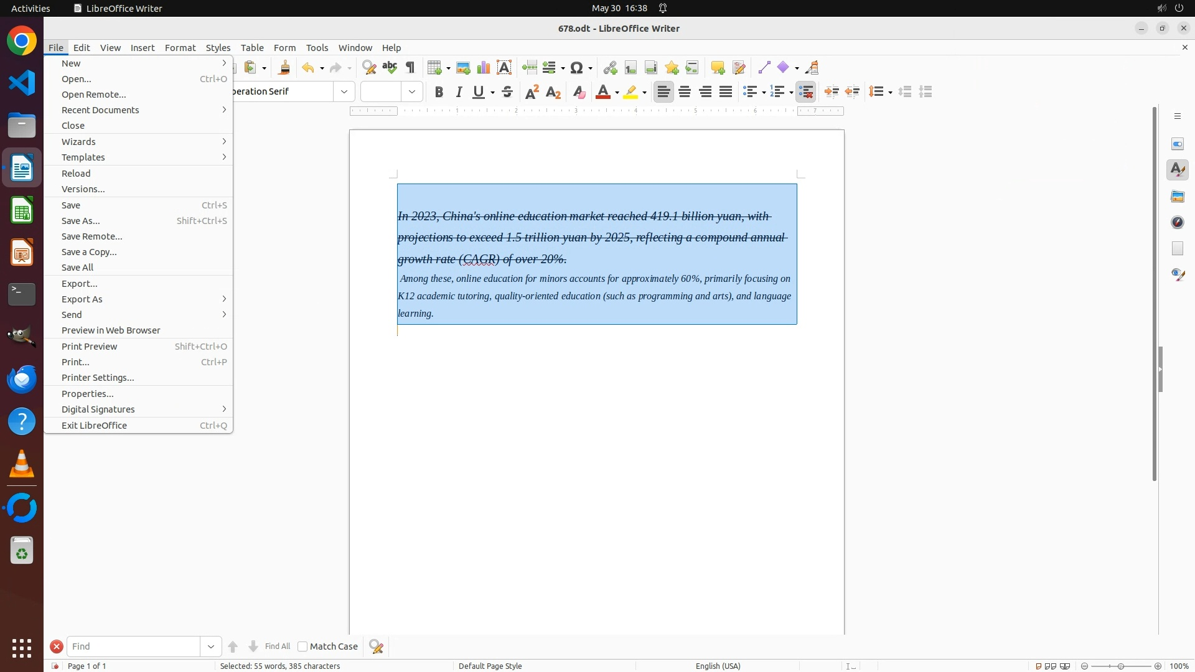Open the Gallery sidebar panel icon
Screen dimensions: 1195x672
click(x=1178, y=197)
